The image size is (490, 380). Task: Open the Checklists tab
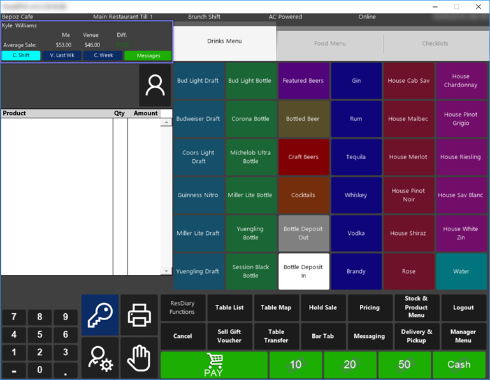[435, 44]
